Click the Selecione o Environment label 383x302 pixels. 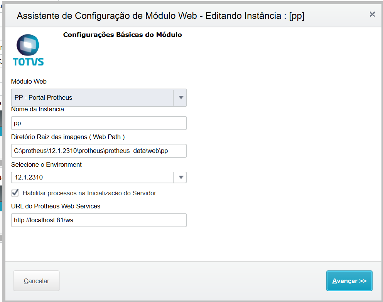pyautogui.click(x=46, y=164)
